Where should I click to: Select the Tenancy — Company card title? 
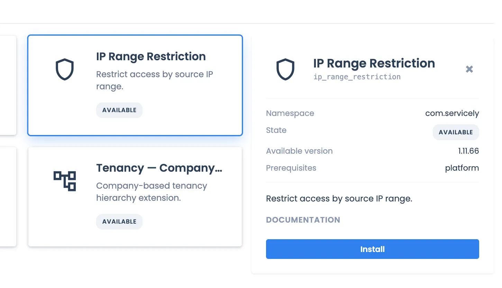coord(159,168)
